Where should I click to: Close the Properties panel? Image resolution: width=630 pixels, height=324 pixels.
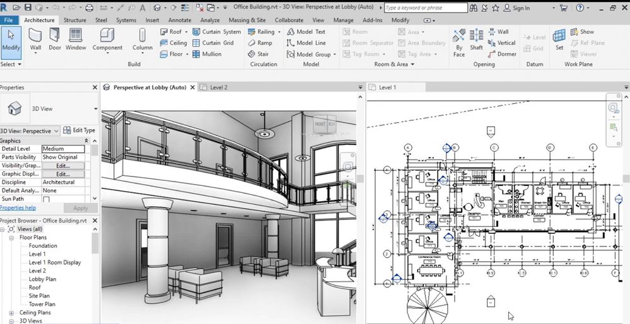pyautogui.click(x=95, y=88)
